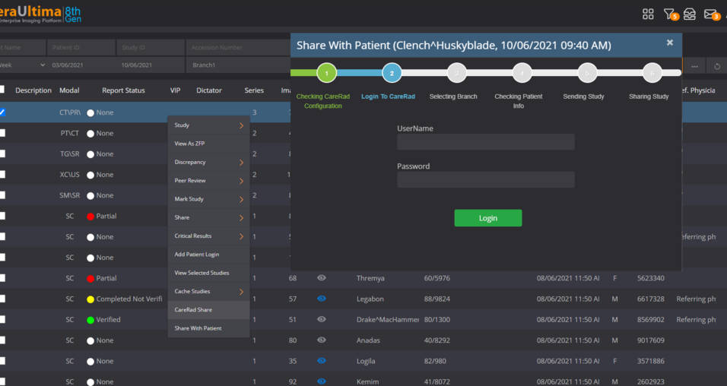Open the mail icon with badge 3

(x=710, y=14)
